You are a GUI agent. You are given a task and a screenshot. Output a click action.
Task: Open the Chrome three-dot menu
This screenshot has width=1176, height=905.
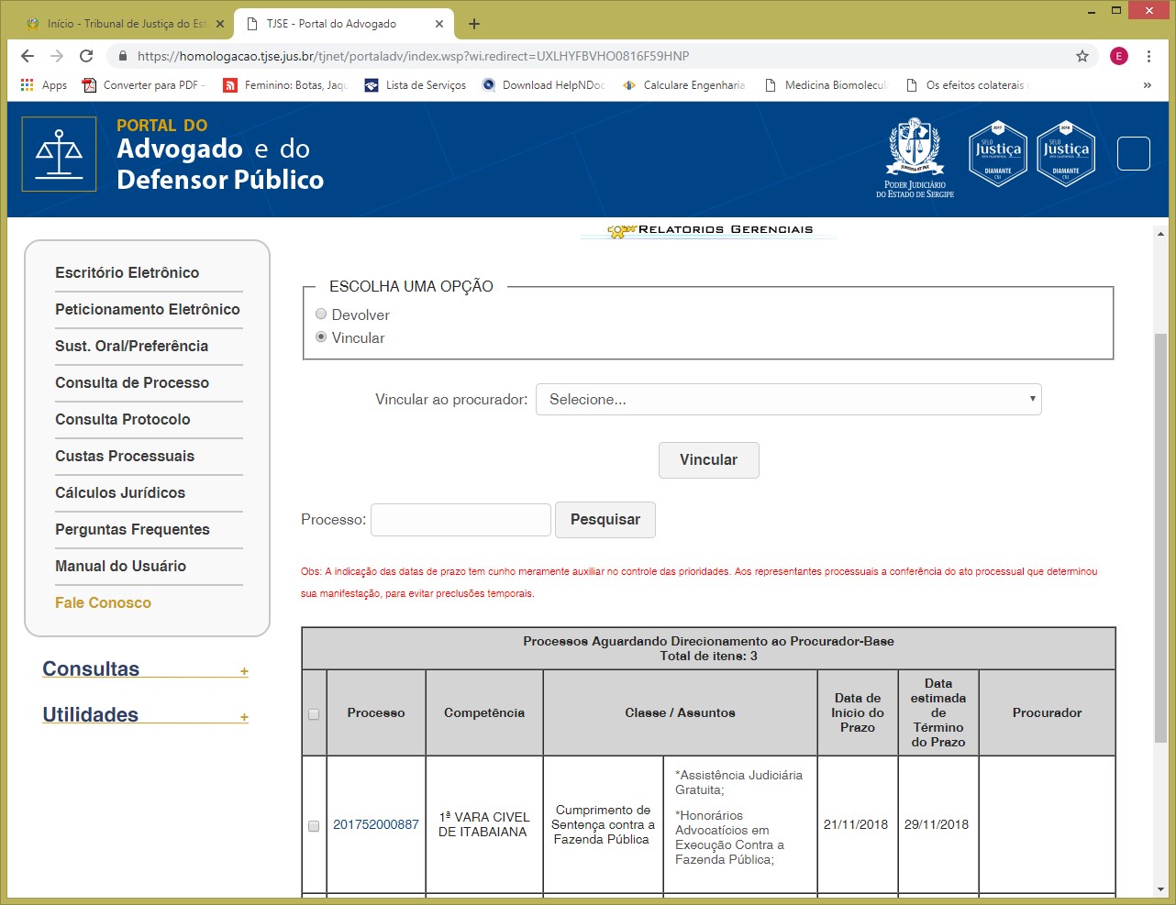pos(1148,56)
